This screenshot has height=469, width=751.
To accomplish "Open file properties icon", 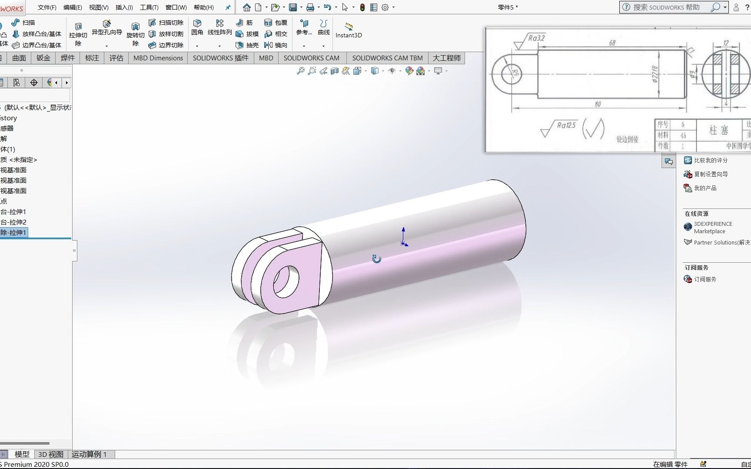I will pos(374,7).
